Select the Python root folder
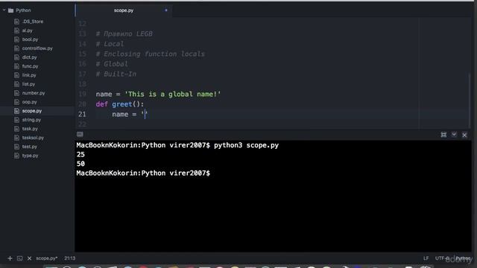Viewport: 477px width, 268px height. (x=23, y=10)
